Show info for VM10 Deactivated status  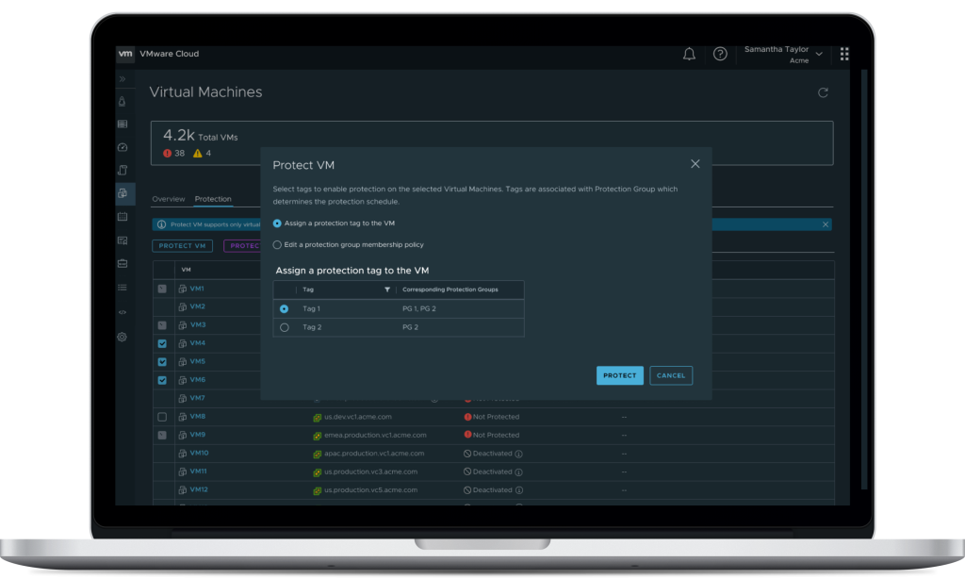(x=519, y=454)
